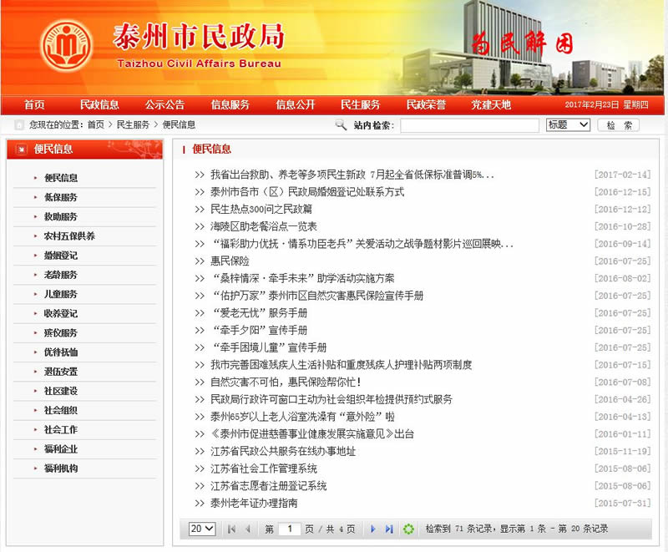
Task: Select 婚姻登记 in the left sidebar
Action: click(x=61, y=256)
